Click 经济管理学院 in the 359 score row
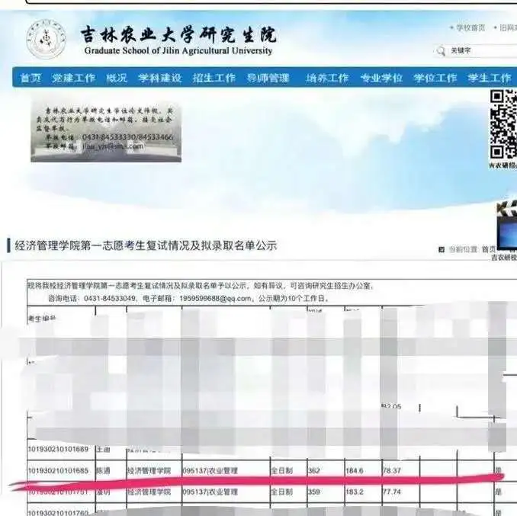 pos(149,492)
